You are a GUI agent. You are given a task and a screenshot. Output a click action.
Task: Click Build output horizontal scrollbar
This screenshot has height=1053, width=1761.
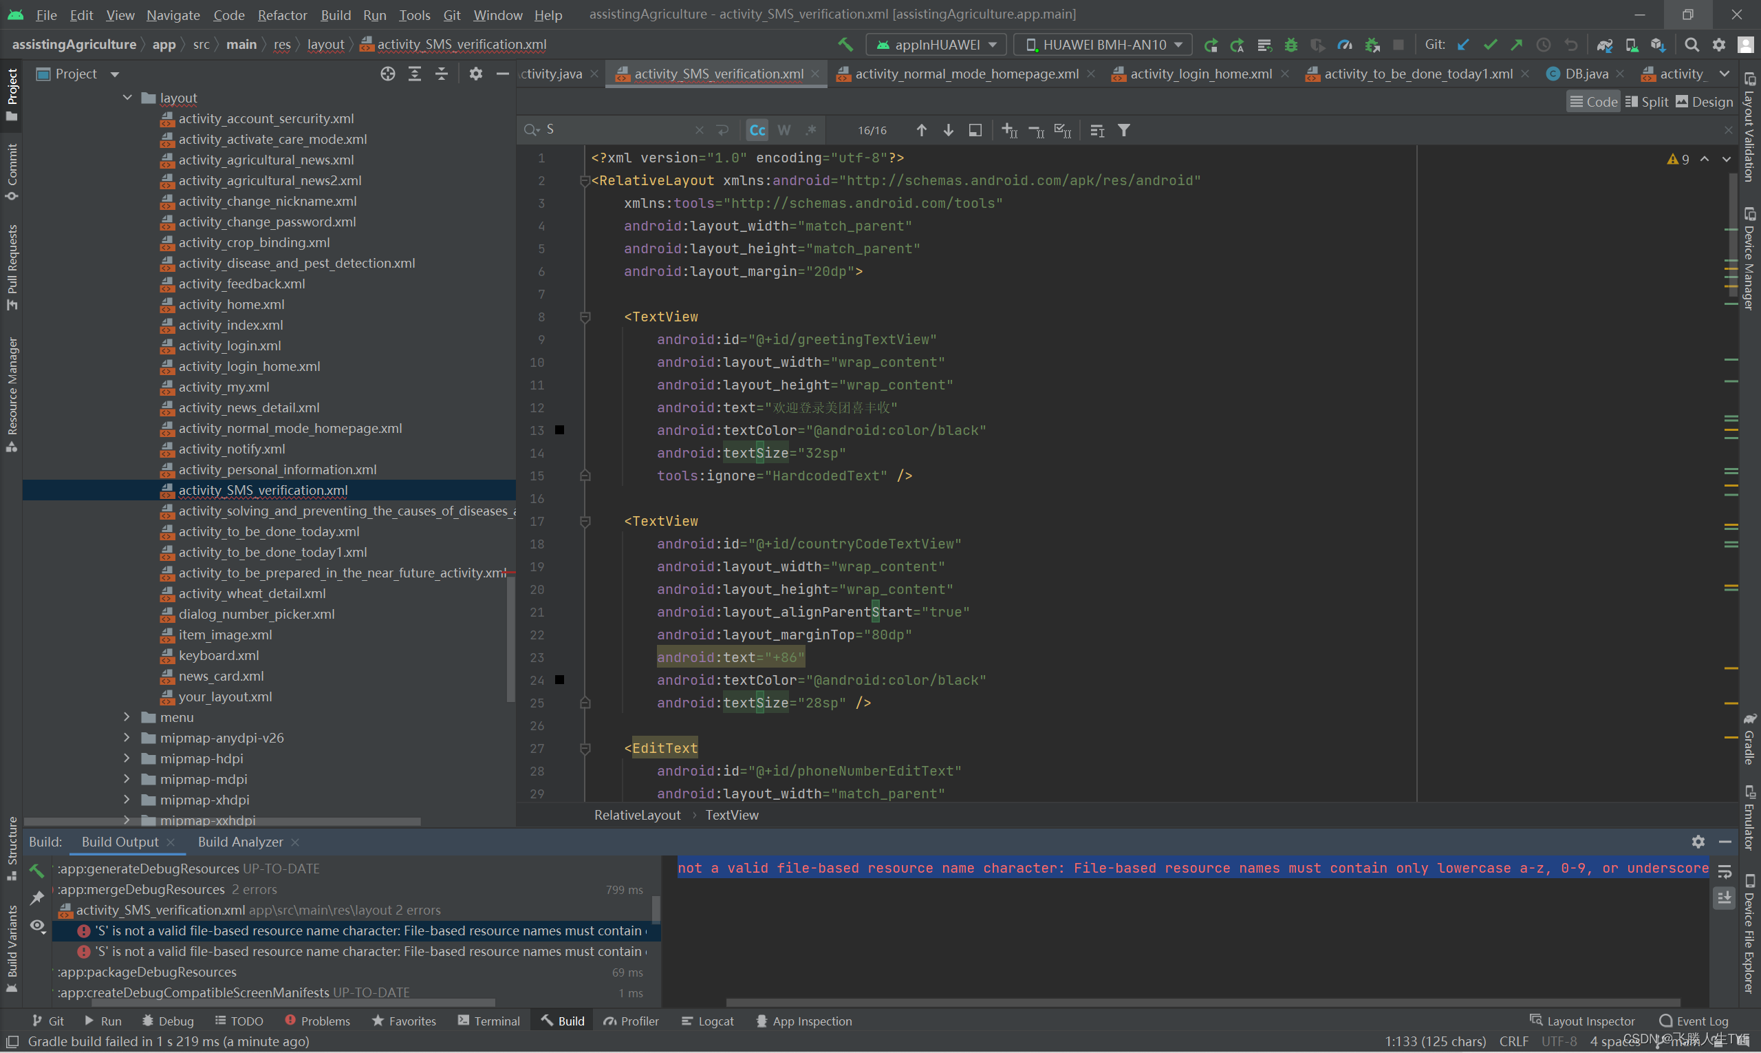[x=1203, y=1003]
